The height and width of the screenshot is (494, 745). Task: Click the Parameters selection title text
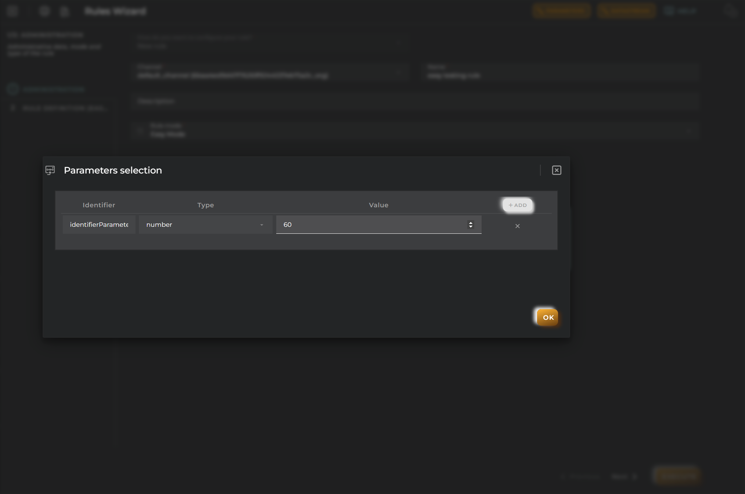click(x=113, y=170)
